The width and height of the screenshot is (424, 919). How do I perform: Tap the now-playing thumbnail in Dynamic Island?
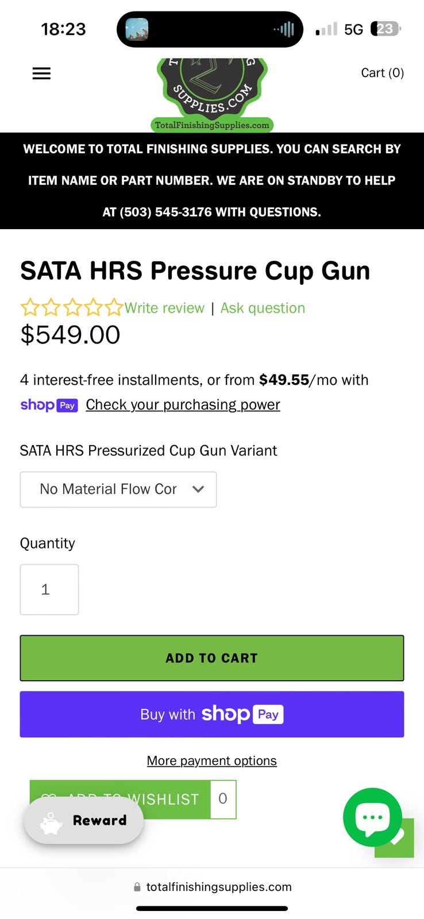coord(137,29)
